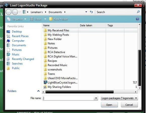Go to Recently Changed in Favorite Links

23,59
